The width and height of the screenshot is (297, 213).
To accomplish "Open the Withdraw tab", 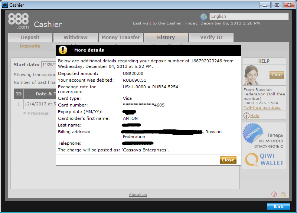I will pos(75,37).
